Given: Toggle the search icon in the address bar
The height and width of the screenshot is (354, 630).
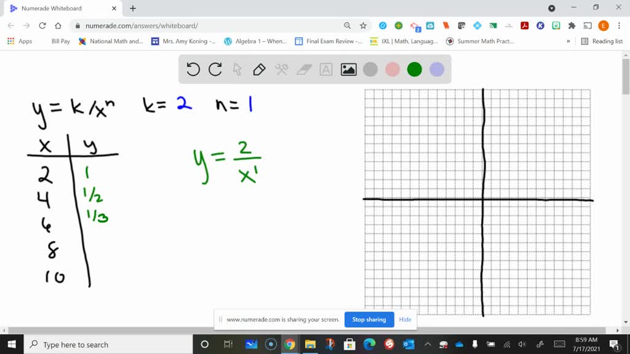Looking at the screenshot, I should tap(348, 26).
